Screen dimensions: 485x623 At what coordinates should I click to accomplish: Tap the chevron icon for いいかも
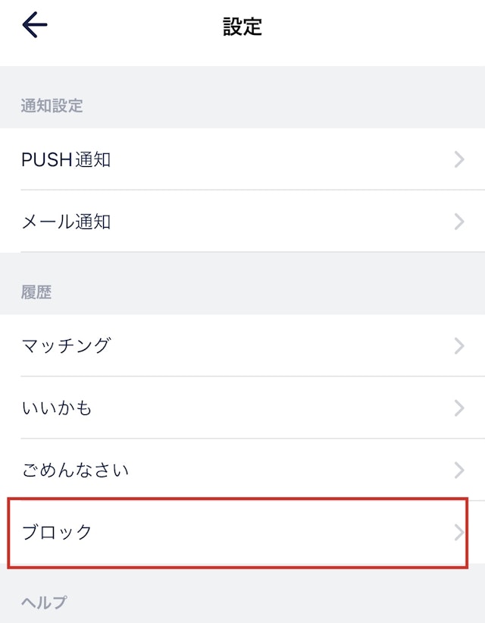pyautogui.click(x=459, y=408)
